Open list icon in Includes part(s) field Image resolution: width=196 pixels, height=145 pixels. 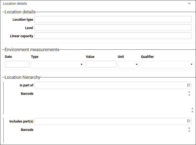189,121
